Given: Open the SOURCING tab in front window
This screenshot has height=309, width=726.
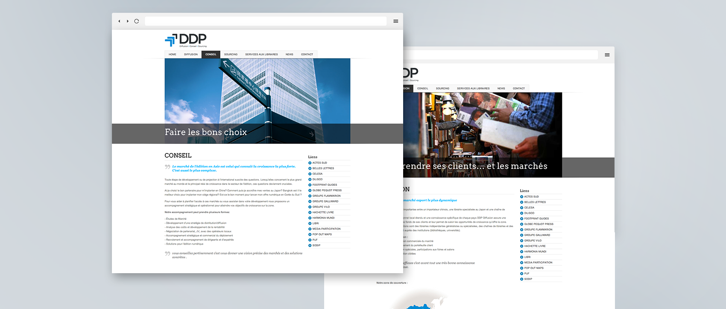Looking at the screenshot, I should click(231, 54).
